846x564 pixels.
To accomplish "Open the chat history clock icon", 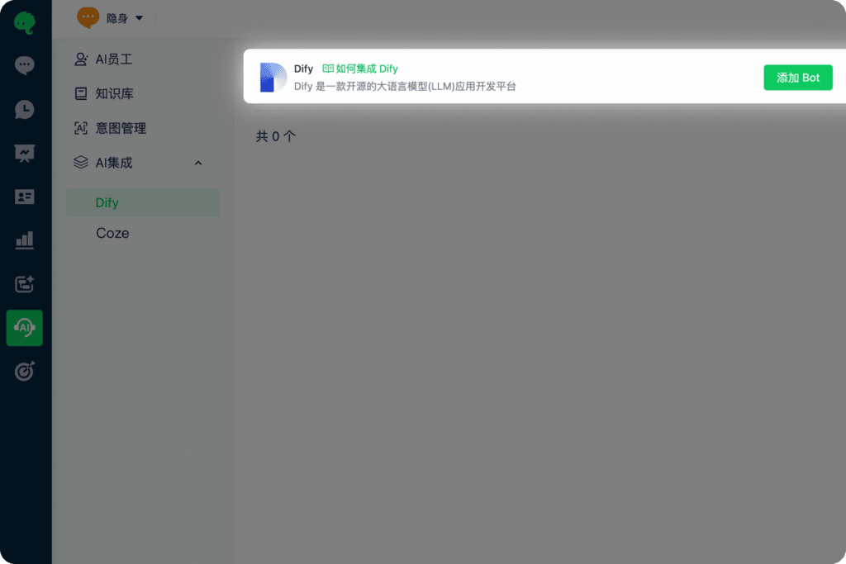I will [24, 110].
